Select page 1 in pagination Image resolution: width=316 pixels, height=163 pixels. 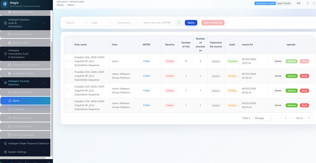285,118
